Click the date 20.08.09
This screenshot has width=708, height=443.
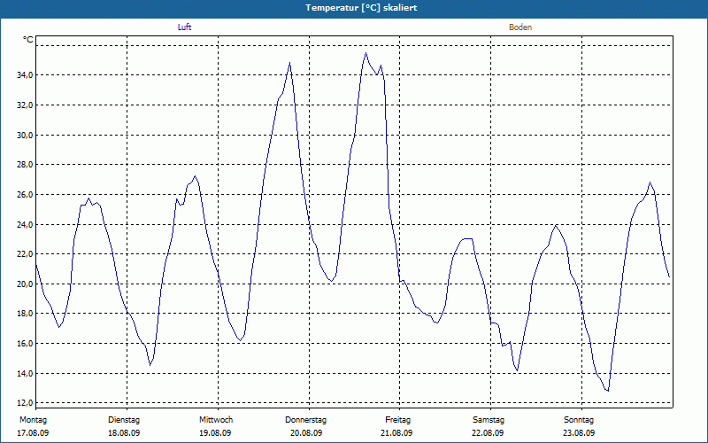(x=306, y=433)
